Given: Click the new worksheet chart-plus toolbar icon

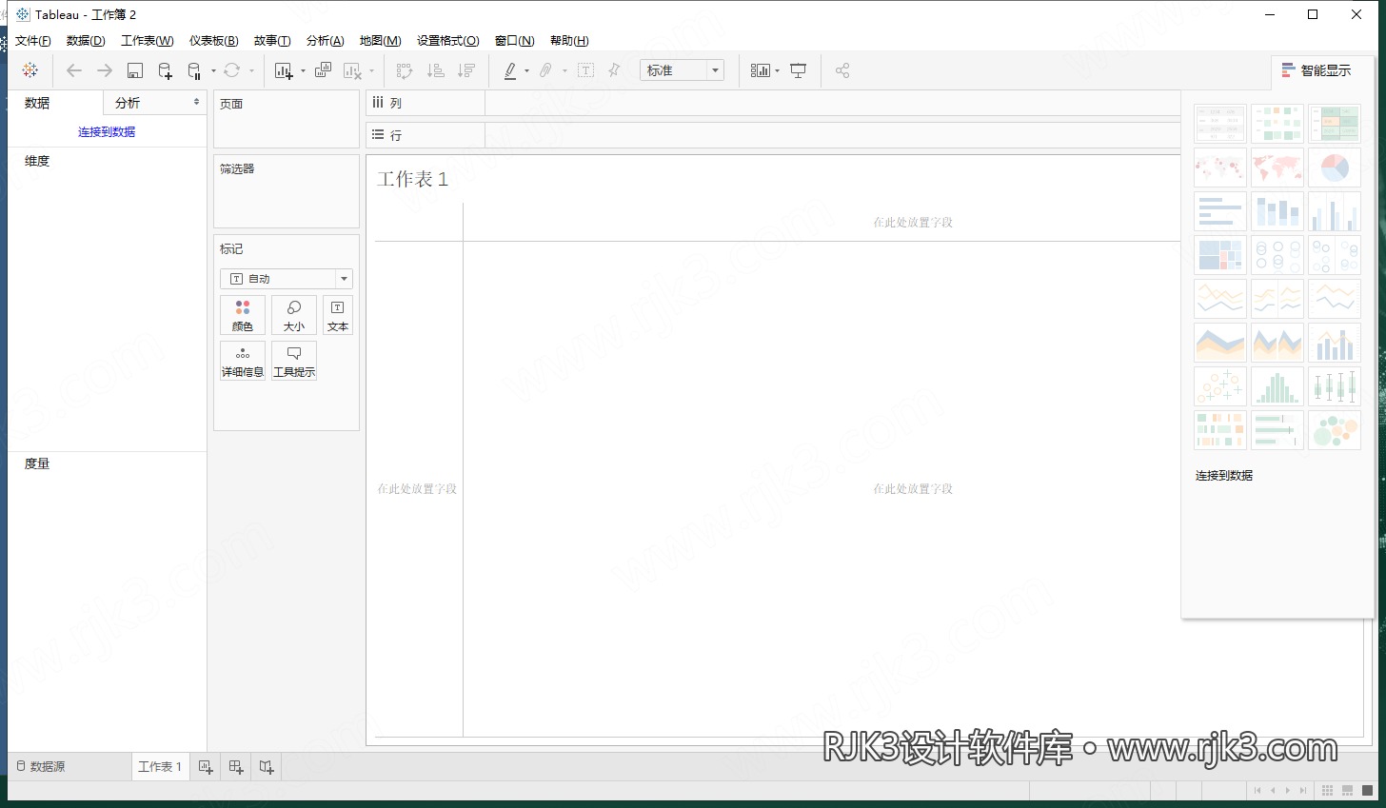Looking at the screenshot, I should (284, 70).
